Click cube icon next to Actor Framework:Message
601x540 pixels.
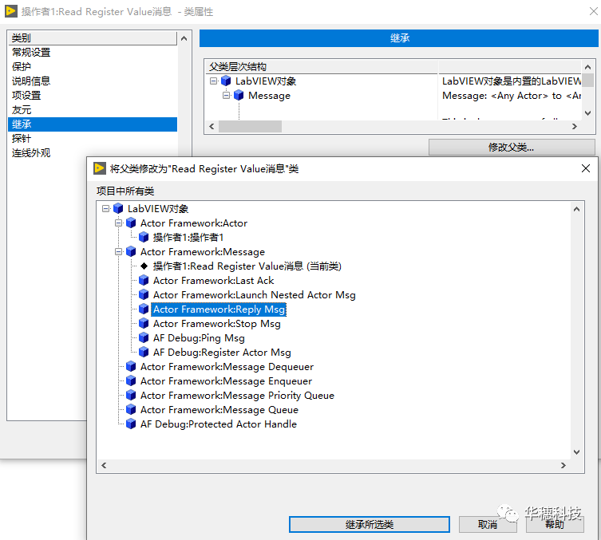[131, 251]
